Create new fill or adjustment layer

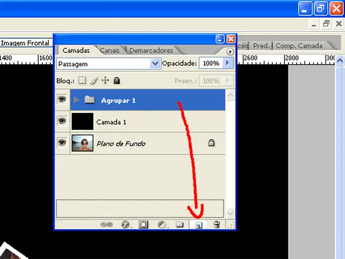coord(162,224)
